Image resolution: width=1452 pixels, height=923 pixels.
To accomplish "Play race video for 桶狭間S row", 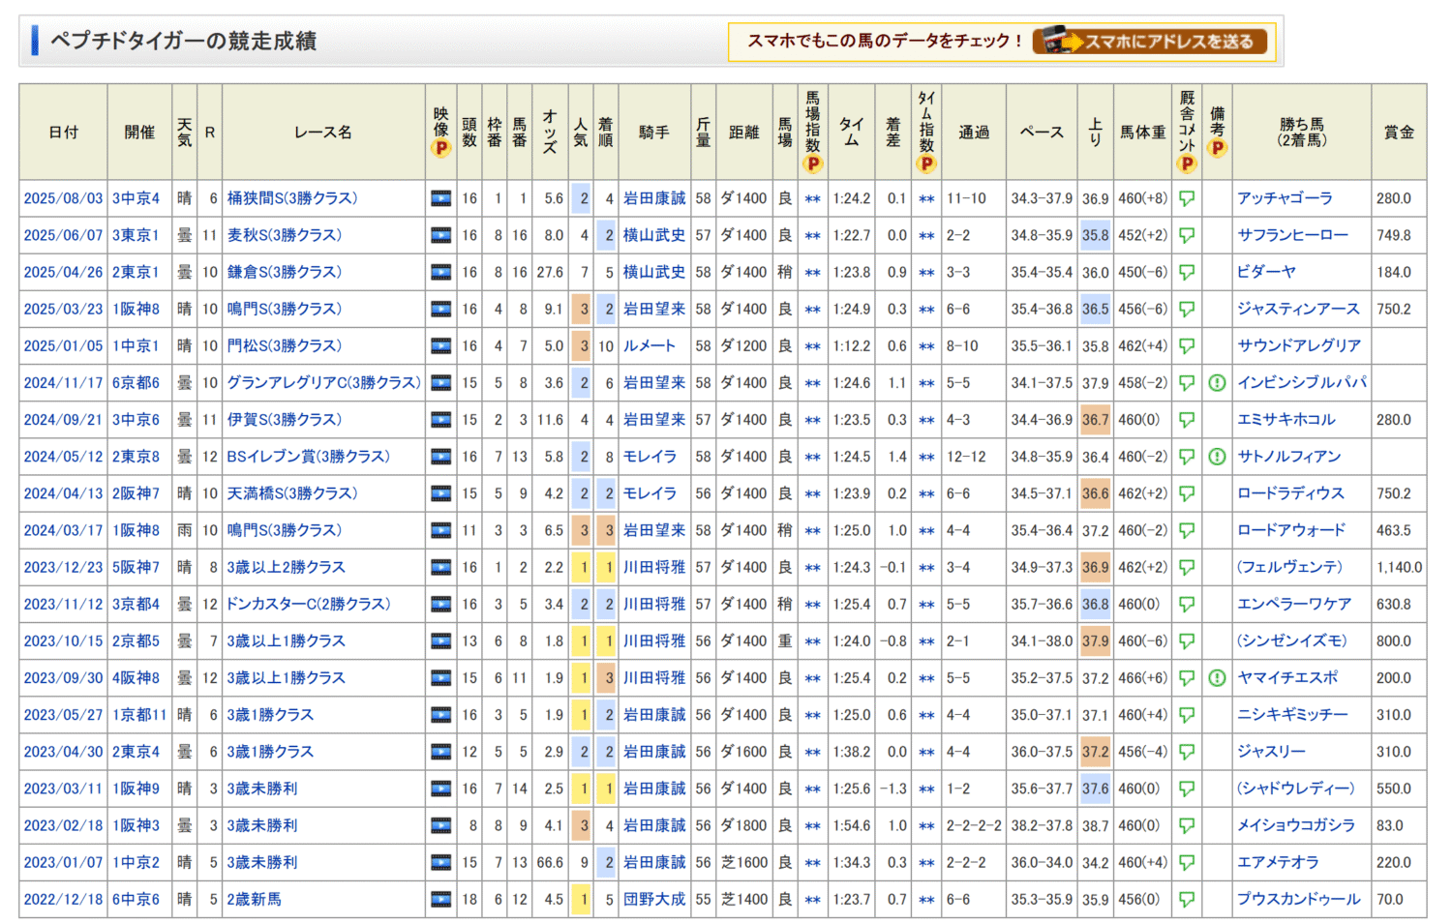I will click(x=440, y=198).
